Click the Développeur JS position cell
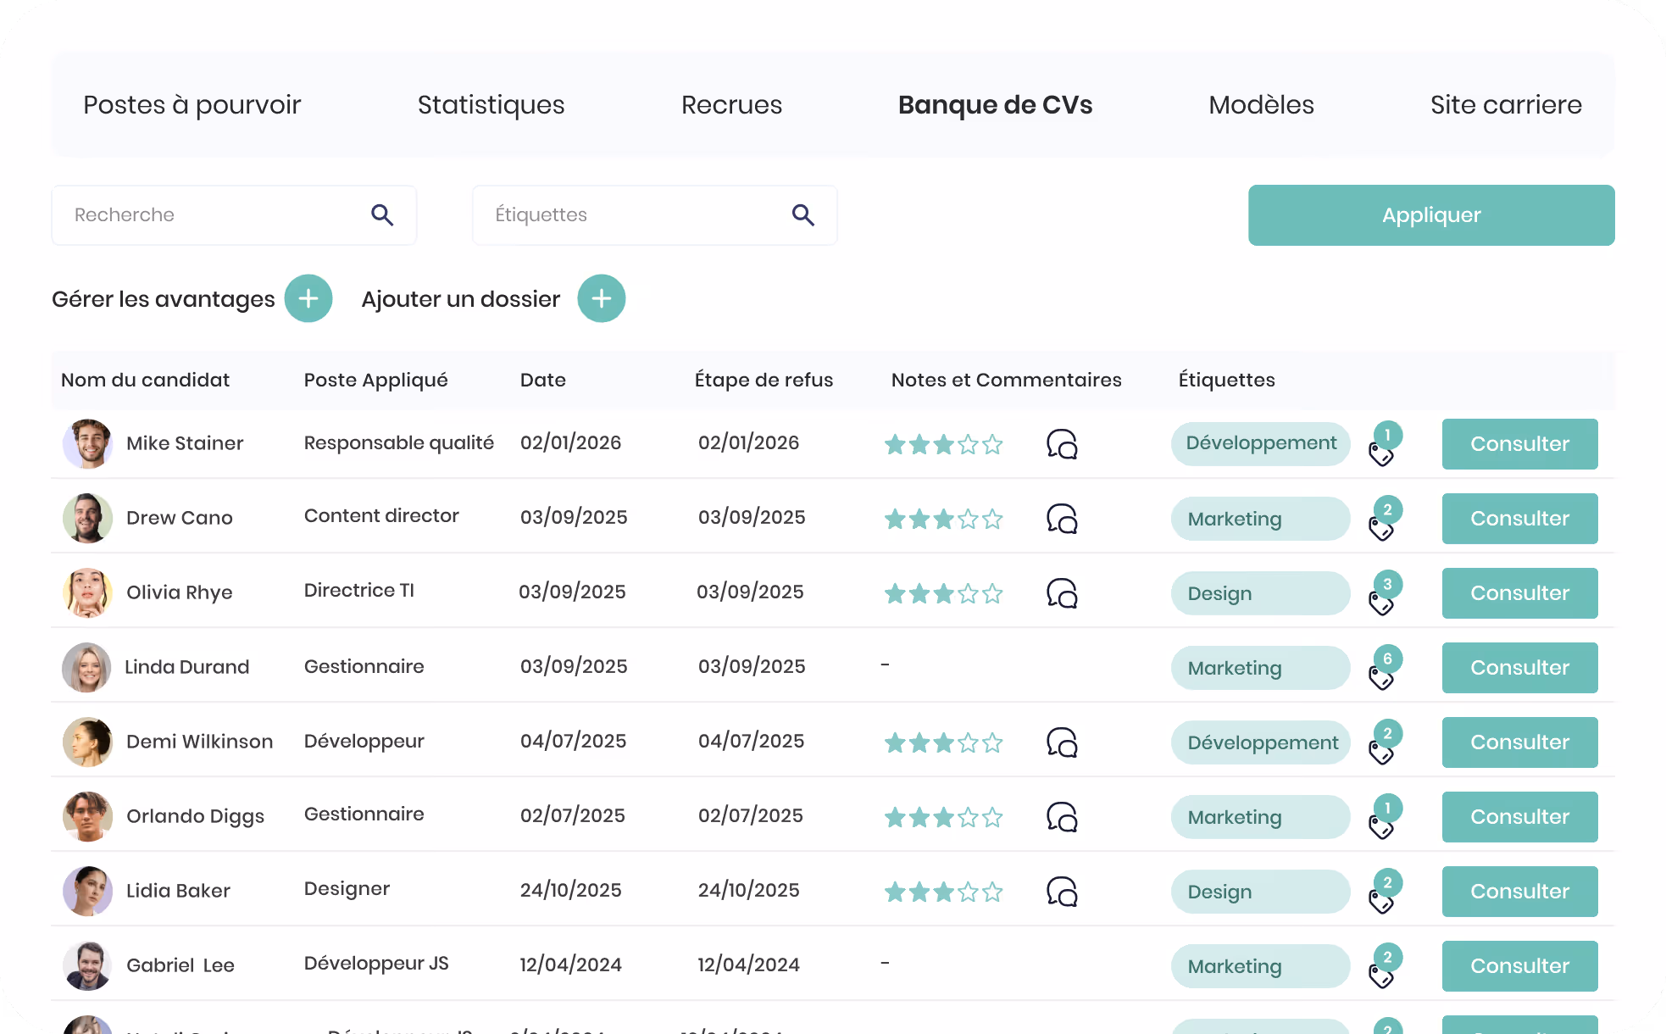Viewport: 1666px width, 1034px height. tap(376, 964)
